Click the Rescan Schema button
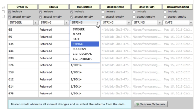The width and height of the screenshot is (194, 109). click(x=151, y=104)
